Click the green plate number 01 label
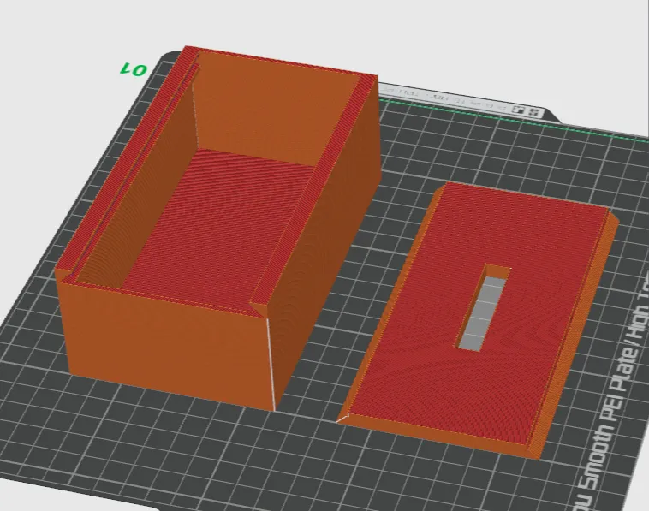 [x=134, y=69]
